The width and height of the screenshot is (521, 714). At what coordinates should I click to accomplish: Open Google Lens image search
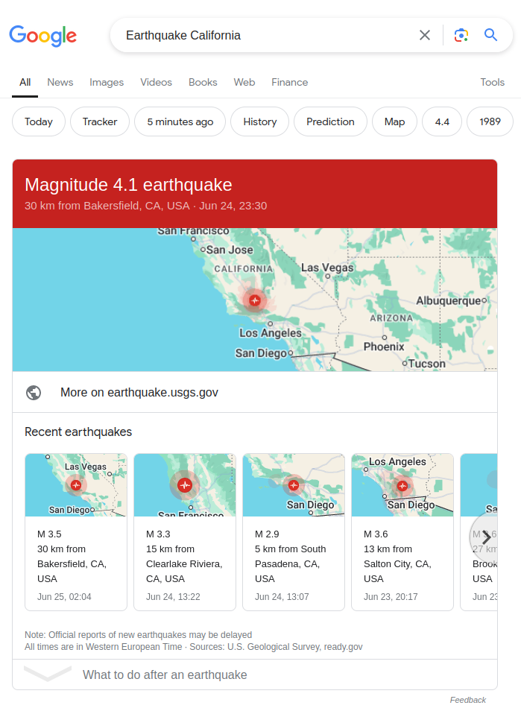click(461, 35)
